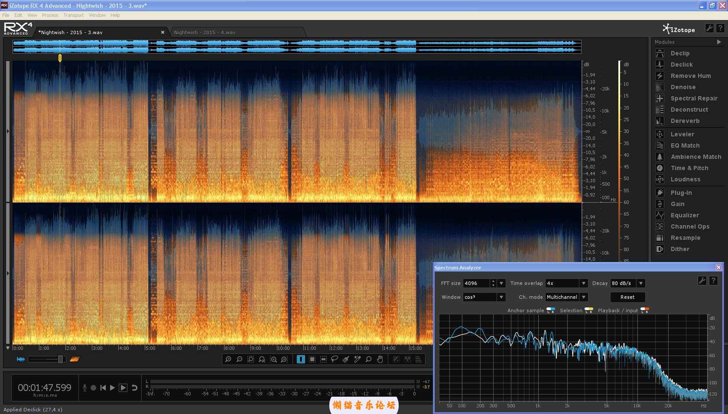
Task: Increase FFT size with up stepper
Action: (493, 281)
